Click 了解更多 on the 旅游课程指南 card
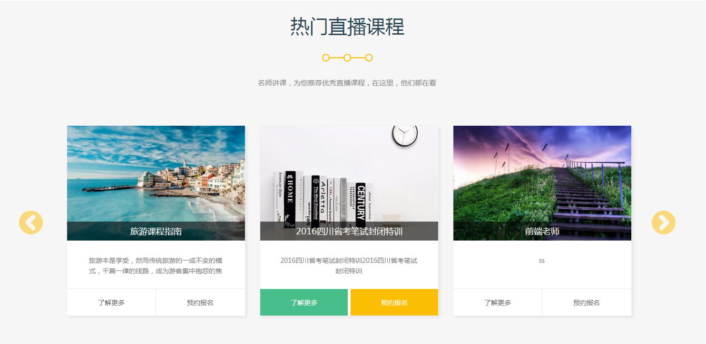Viewport: 706px width, 344px height. pyautogui.click(x=111, y=302)
